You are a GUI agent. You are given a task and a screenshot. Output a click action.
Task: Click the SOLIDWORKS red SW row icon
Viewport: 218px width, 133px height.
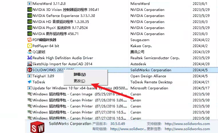point(29,70)
